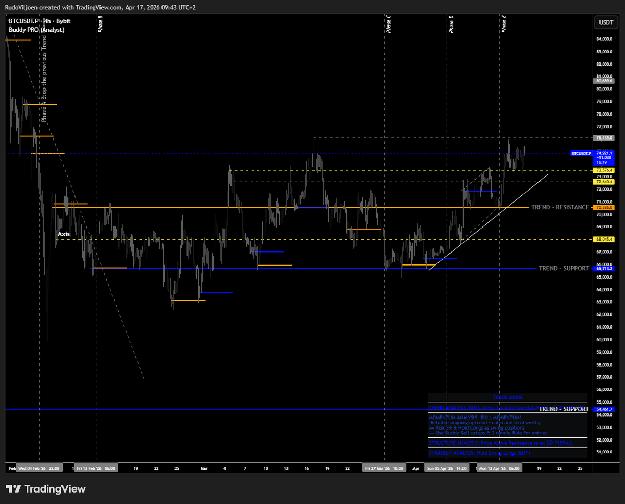This screenshot has width=625, height=504.
Task: Click the Axis label on the chart
Action: click(64, 234)
